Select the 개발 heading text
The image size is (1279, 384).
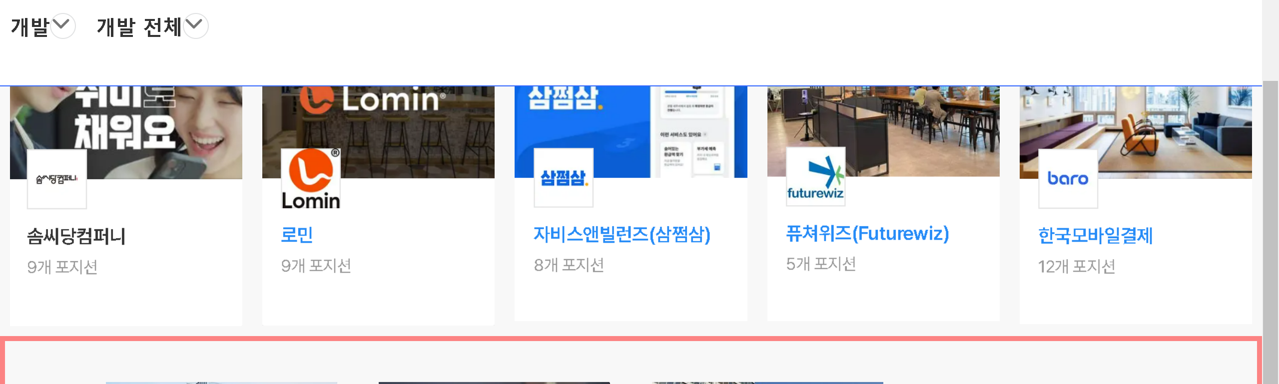pos(30,27)
